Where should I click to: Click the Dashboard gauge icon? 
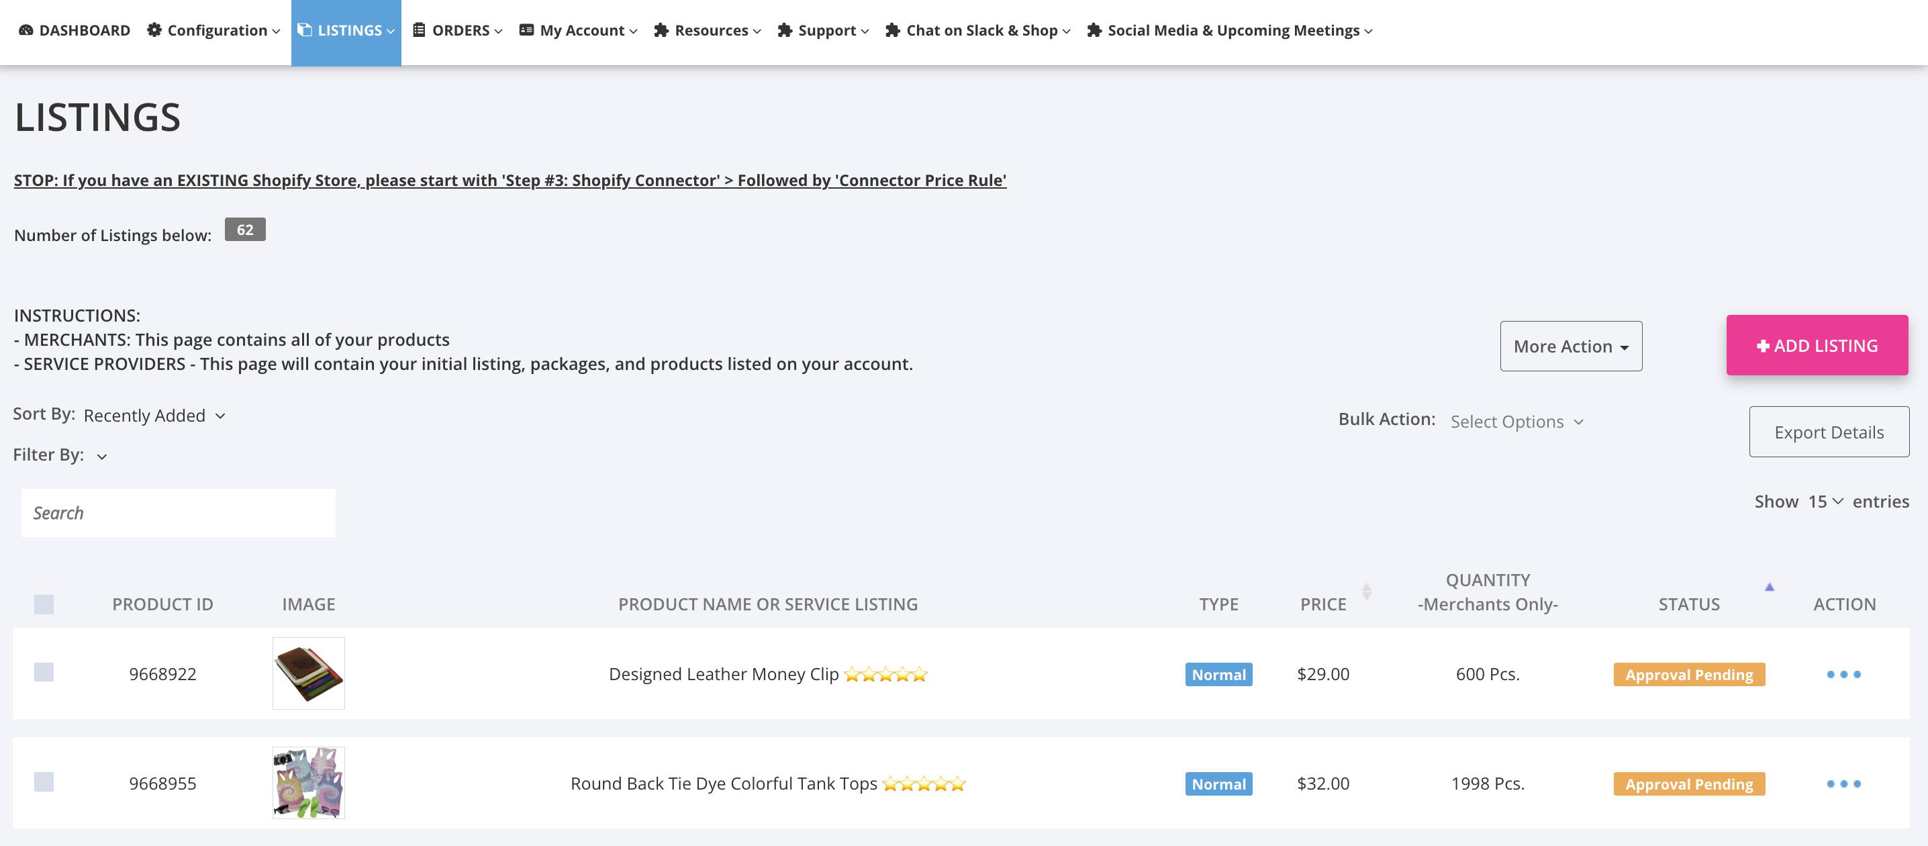coord(26,30)
